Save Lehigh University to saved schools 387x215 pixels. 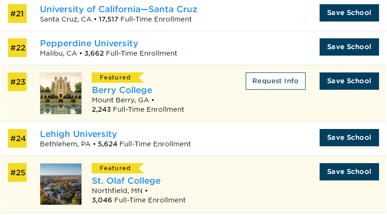(x=349, y=137)
